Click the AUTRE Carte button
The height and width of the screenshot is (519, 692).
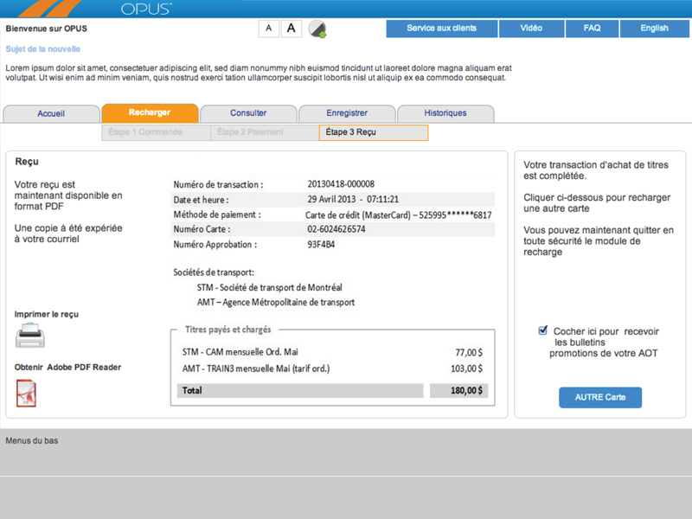click(600, 397)
